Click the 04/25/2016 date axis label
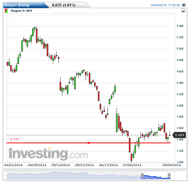The width and height of the screenshot is (190, 183). coord(37,165)
